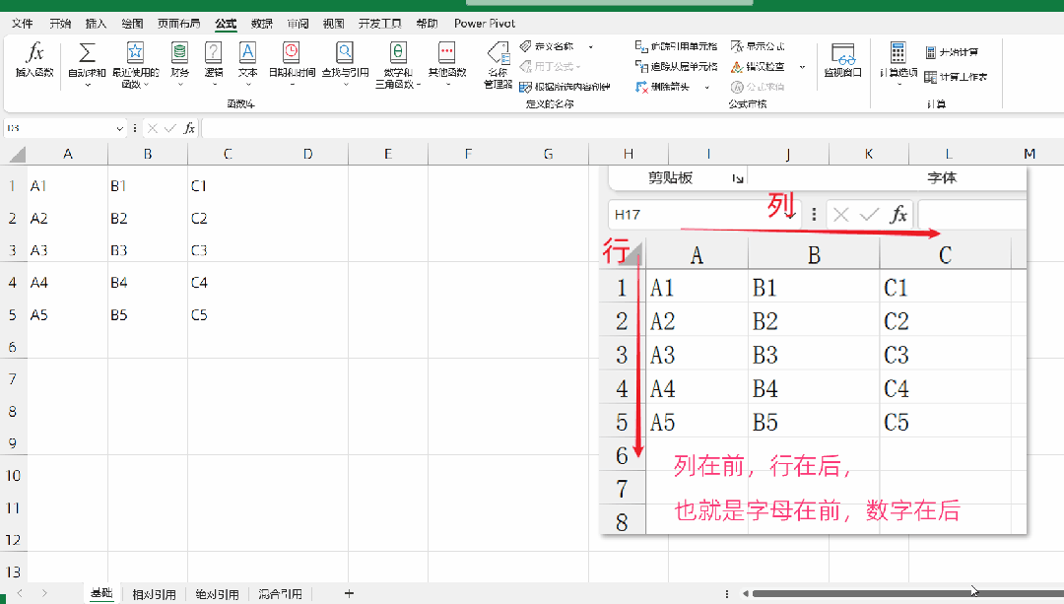
Task: Click the AutoSum (自动求和) sigma icon
Action: tap(87, 53)
